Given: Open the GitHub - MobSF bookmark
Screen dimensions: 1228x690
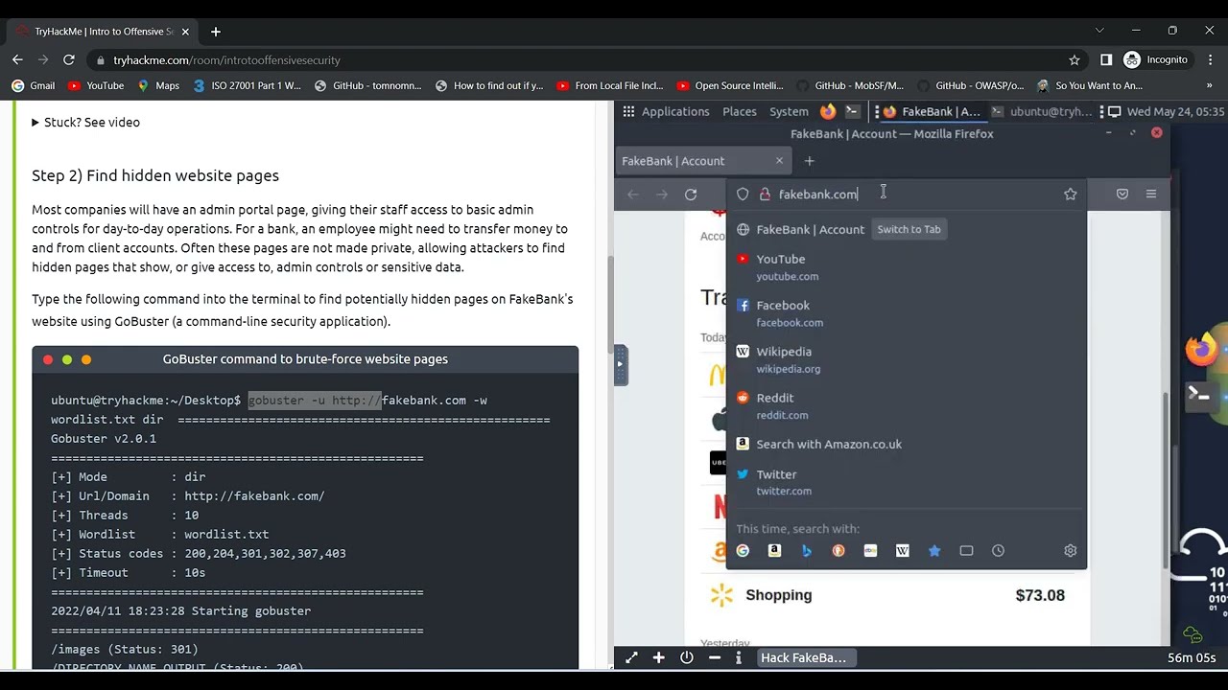Looking at the screenshot, I should pos(849,85).
